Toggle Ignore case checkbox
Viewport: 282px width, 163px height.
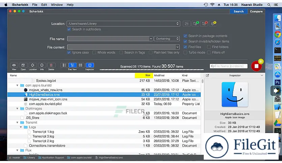[x=69, y=53]
